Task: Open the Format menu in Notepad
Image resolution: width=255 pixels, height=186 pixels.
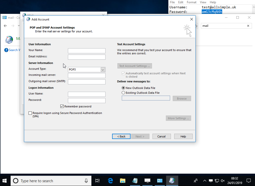Action: click(x=192, y=2)
